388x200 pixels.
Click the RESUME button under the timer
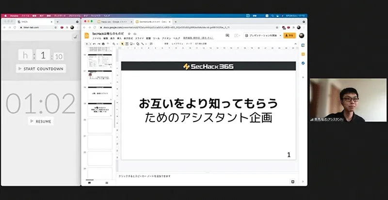pyautogui.click(x=41, y=121)
